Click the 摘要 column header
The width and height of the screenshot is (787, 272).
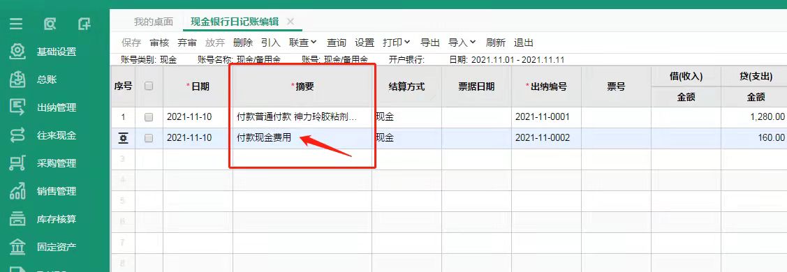[302, 86]
